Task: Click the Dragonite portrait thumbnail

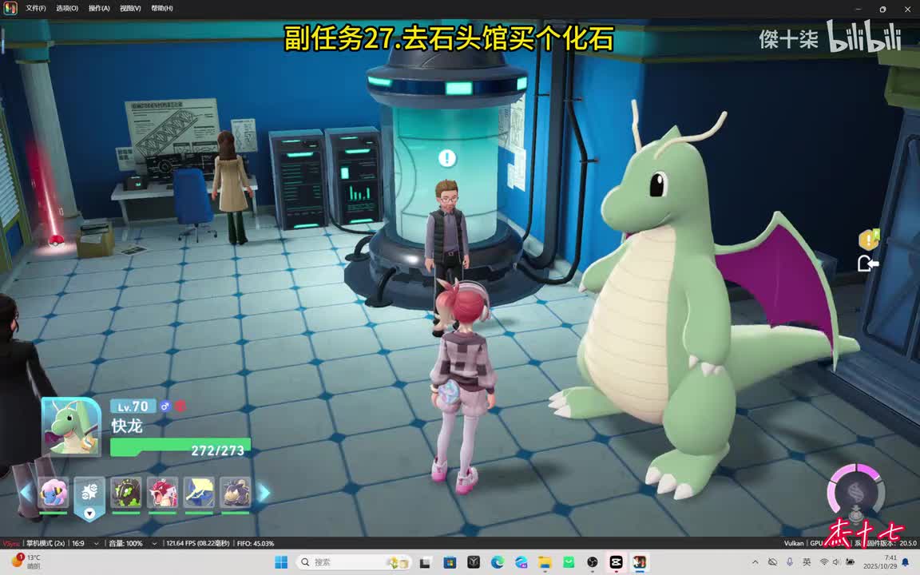Action: (x=71, y=426)
